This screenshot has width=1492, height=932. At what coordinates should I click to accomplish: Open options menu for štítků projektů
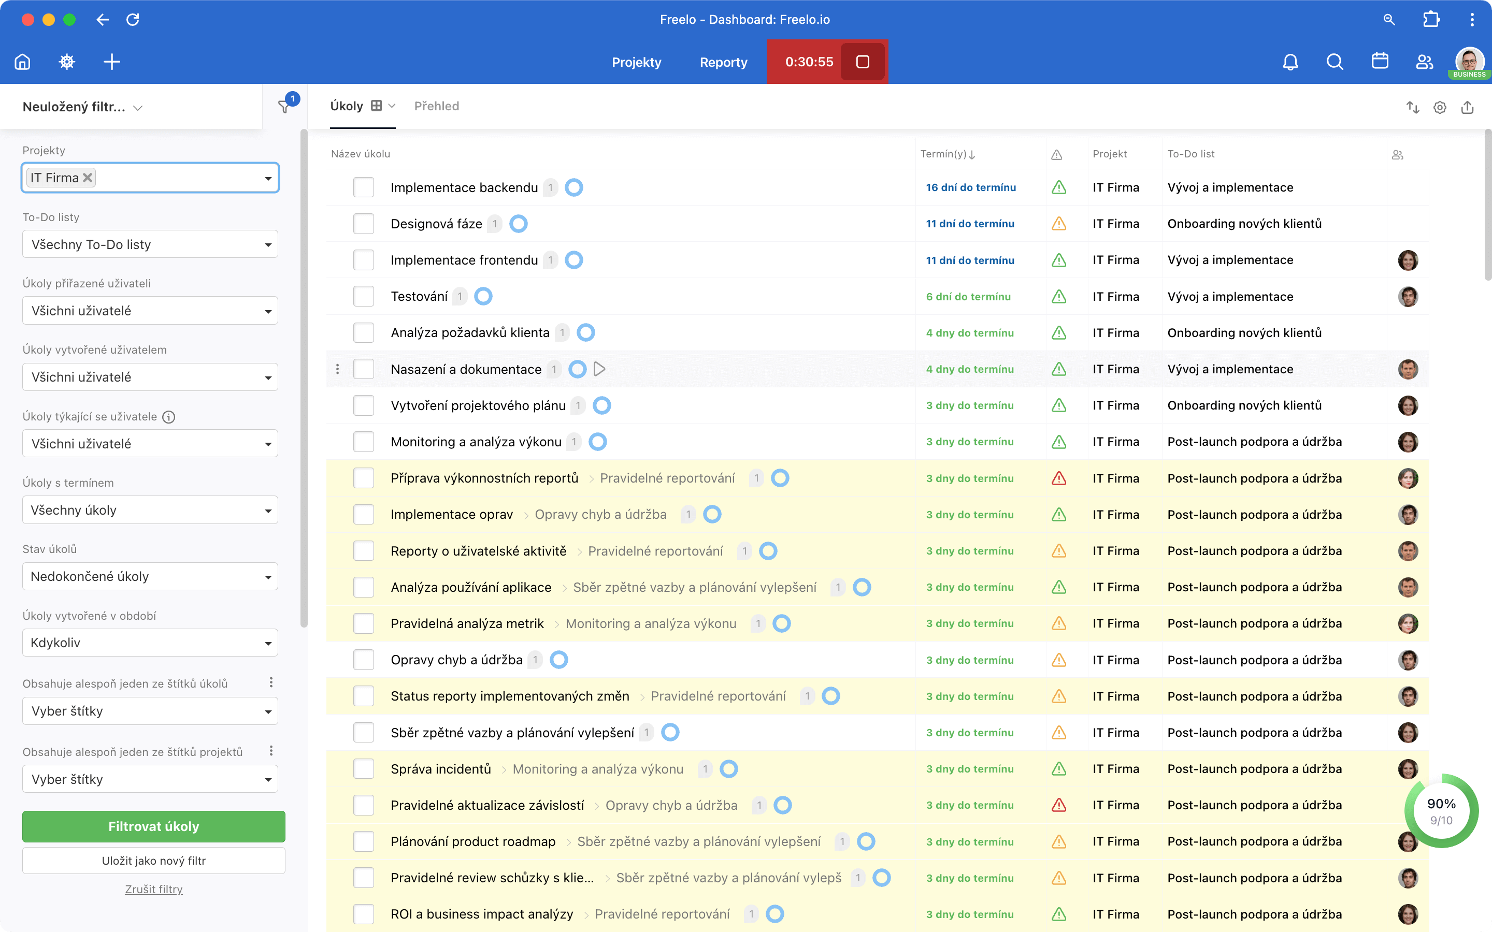click(271, 751)
